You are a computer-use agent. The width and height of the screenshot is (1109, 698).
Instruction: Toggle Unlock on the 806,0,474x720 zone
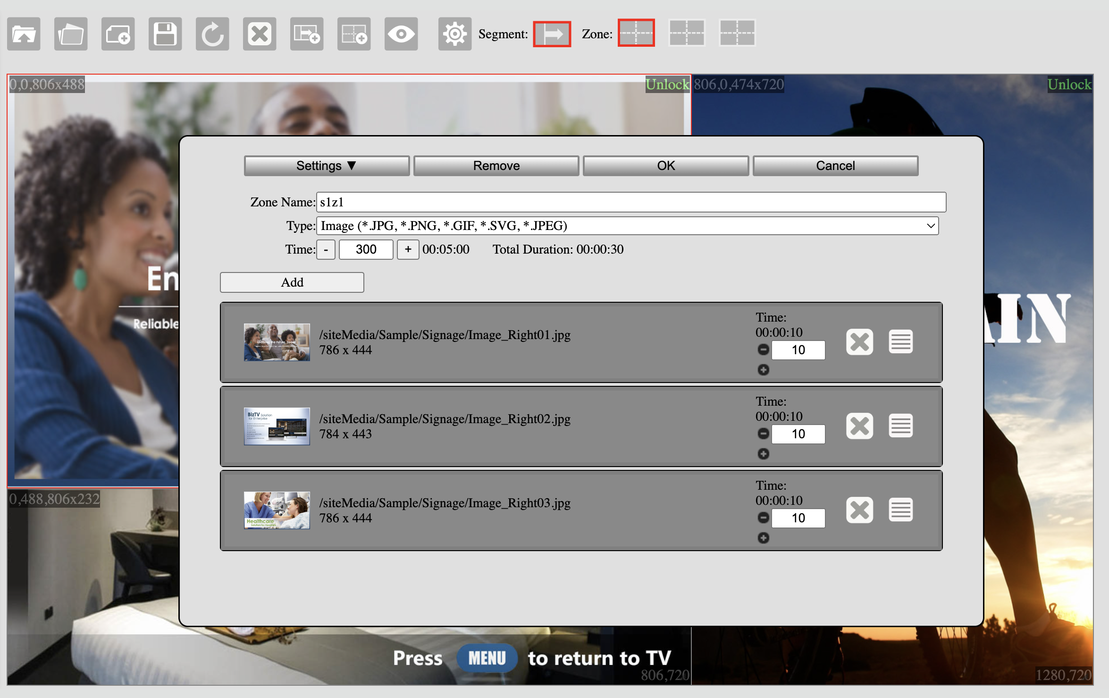(x=1069, y=85)
